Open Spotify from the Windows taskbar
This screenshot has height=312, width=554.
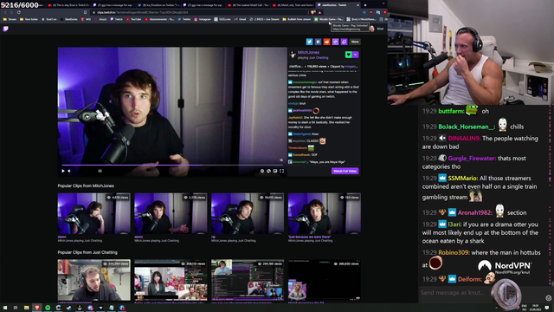tap(48, 308)
